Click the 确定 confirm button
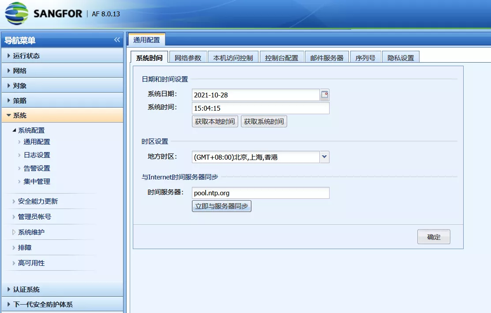The image size is (491, 313). point(434,237)
